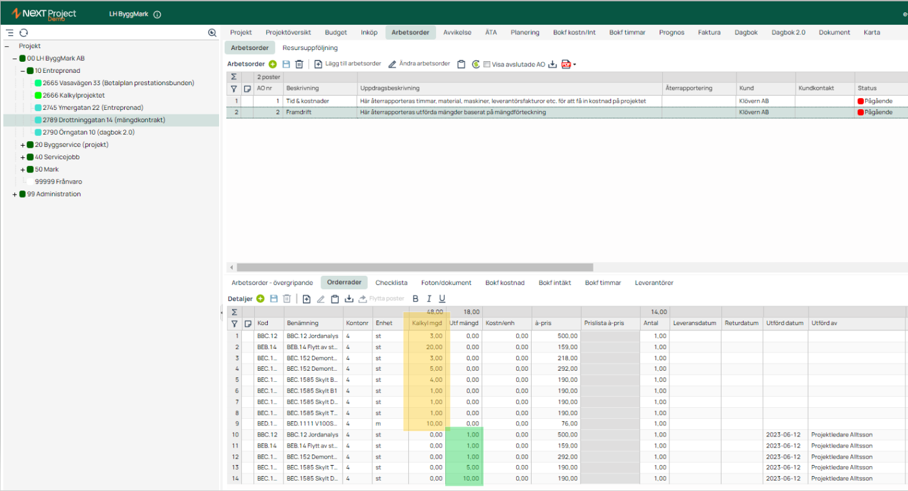Open the PDF export dropdown arrow
Viewport: 908px width, 491px height.
[x=575, y=64]
